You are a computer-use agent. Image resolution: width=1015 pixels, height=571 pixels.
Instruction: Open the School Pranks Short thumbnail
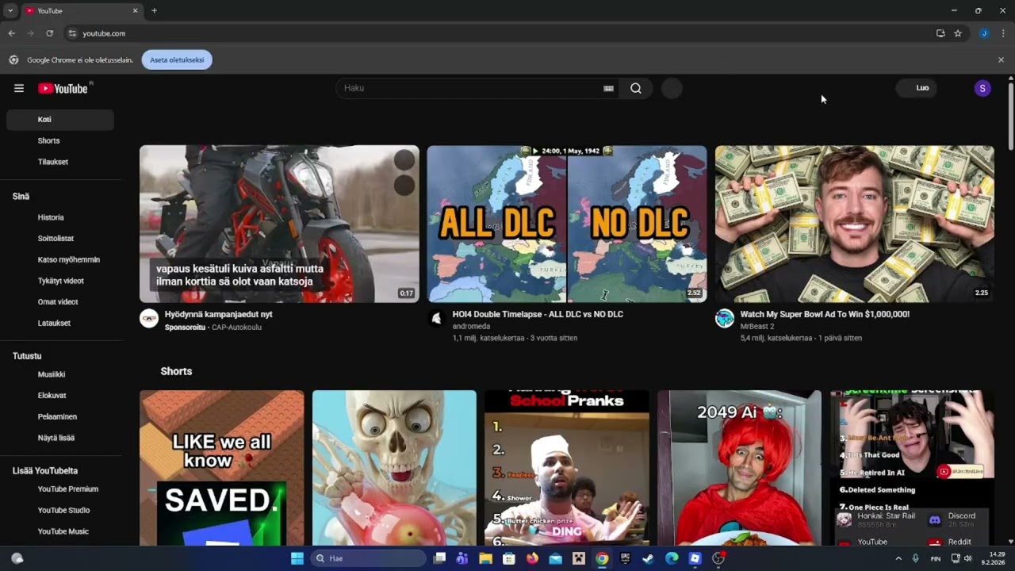click(x=567, y=468)
